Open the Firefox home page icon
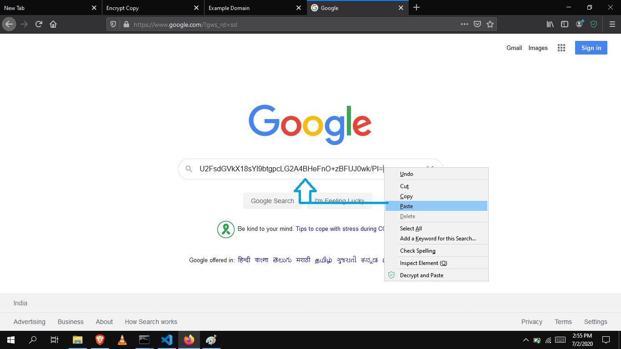621x349 pixels. coord(53,24)
